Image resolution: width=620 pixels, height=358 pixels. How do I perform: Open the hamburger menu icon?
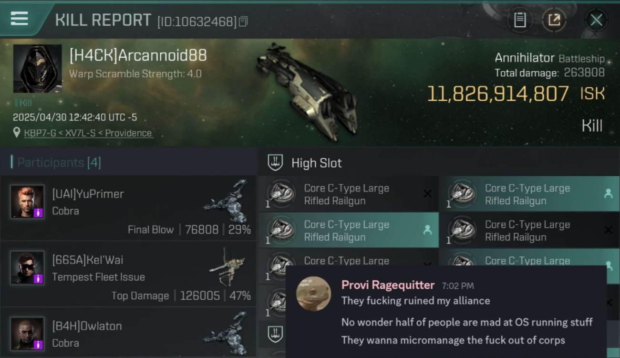point(19,19)
